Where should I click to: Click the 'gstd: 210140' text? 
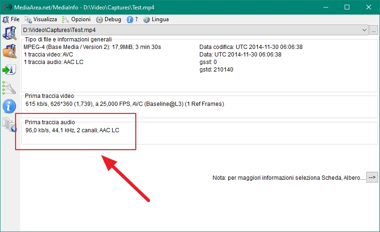coord(216,70)
